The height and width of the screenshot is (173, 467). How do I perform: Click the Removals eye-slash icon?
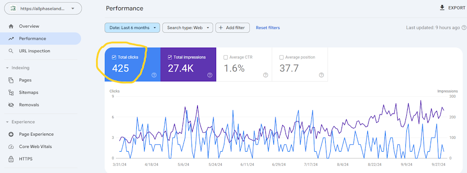pos(11,105)
